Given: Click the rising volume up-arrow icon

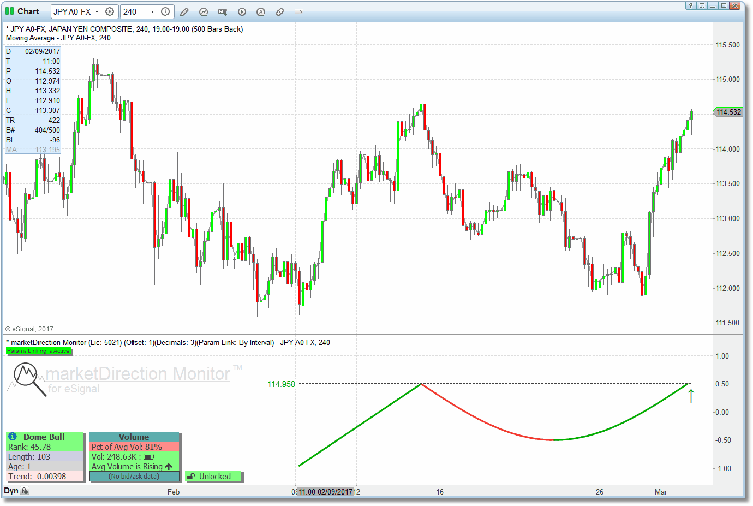Looking at the screenshot, I should coord(169,467).
